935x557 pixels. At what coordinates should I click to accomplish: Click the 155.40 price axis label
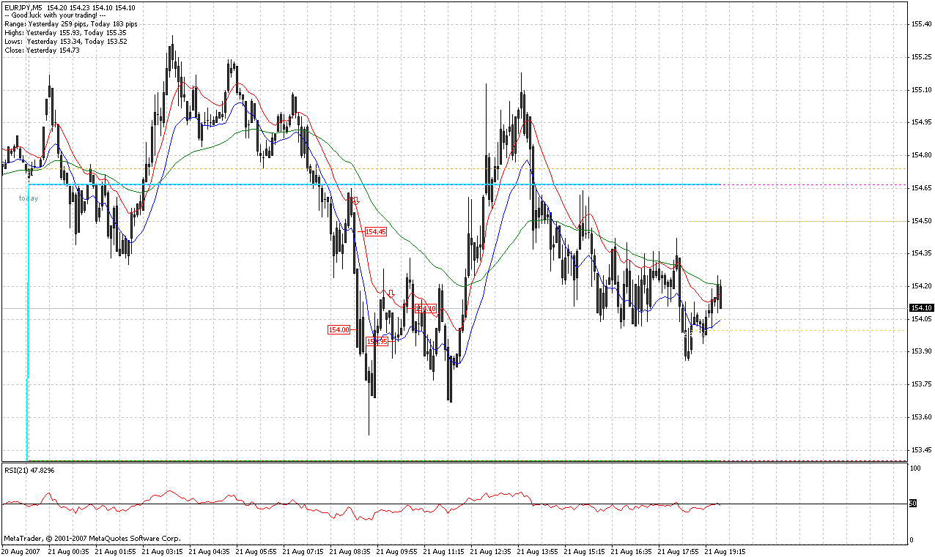point(922,24)
